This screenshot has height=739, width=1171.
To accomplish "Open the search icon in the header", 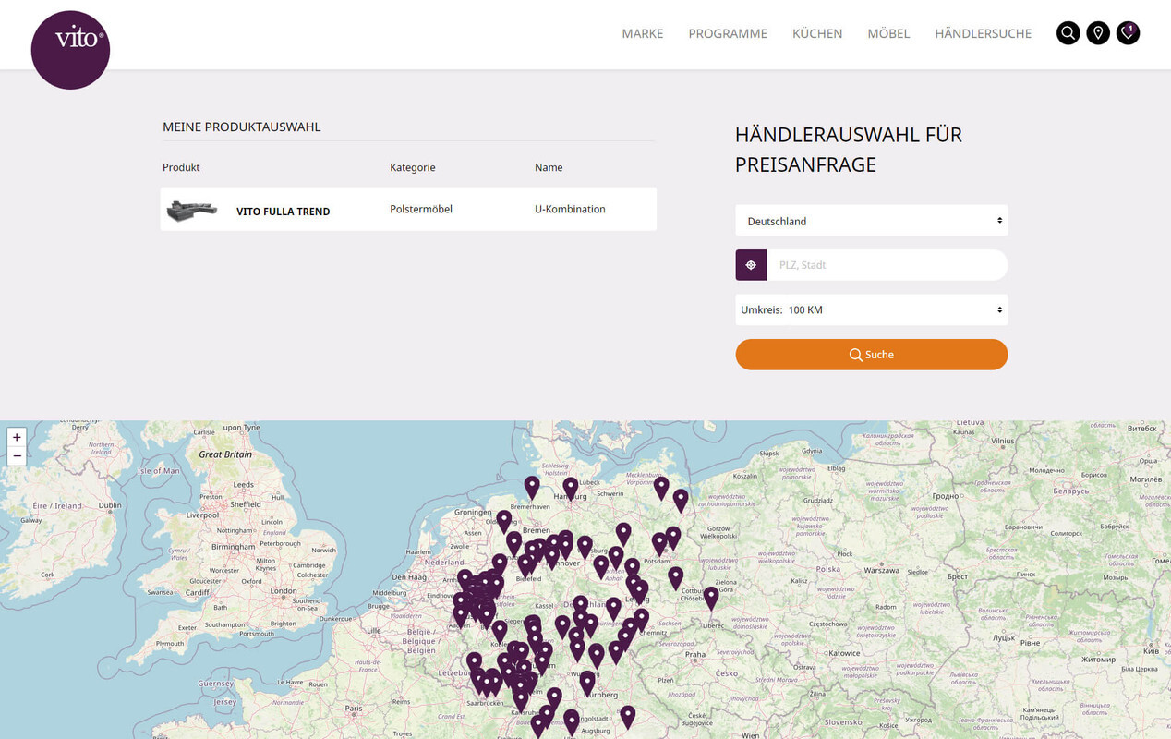I will tap(1068, 32).
